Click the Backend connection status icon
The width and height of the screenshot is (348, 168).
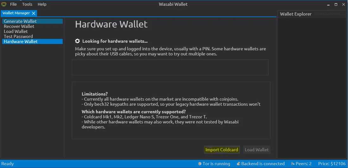[x=238, y=164]
